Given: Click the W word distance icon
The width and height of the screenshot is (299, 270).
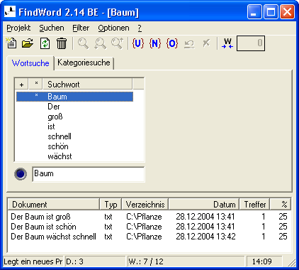Looking at the screenshot, I should click(x=227, y=43).
